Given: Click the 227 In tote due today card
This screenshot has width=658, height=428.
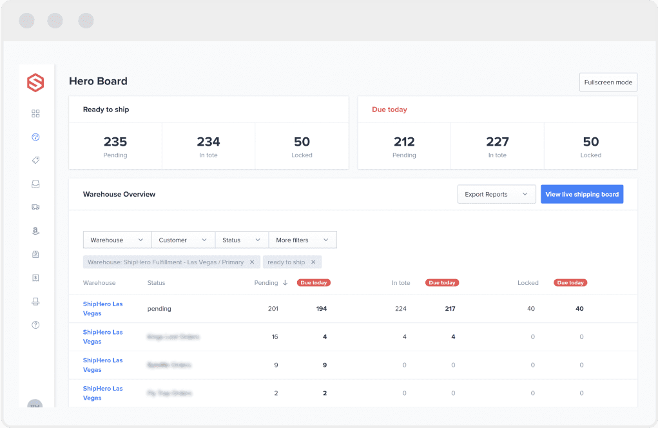Looking at the screenshot, I should [498, 146].
